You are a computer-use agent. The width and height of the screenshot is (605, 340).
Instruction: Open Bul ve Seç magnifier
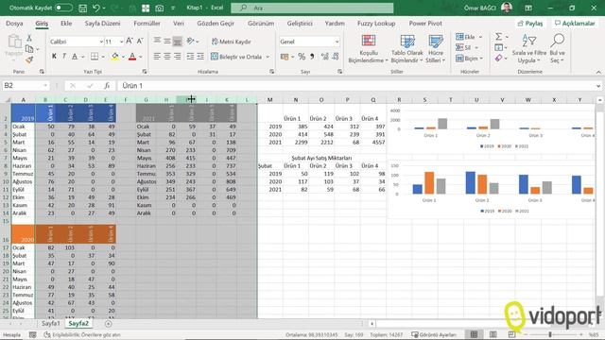click(x=557, y=49)
